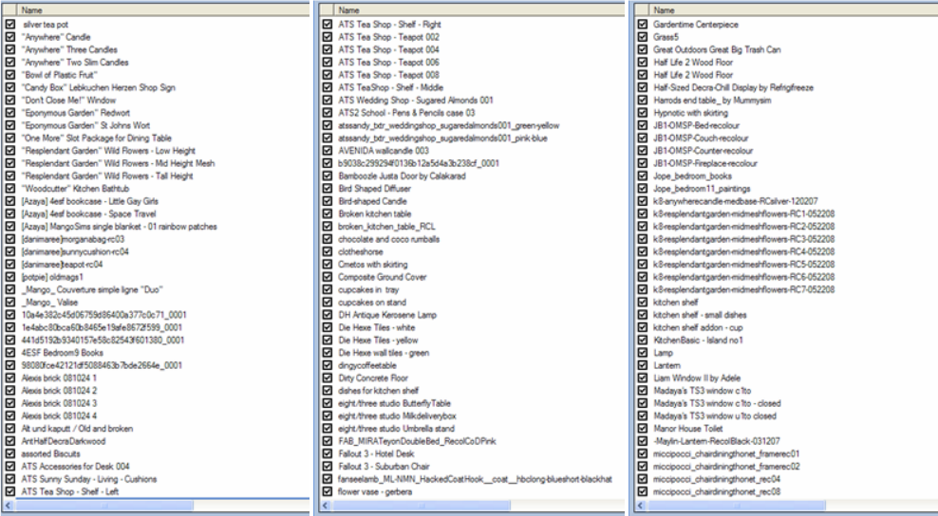Toggle checkbox for "Bowl of Plastic Fruit"
Image resolution: width=938 pixels, height=516 pixels.
pos(10,75)
